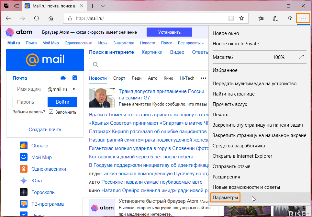Screen dimensions: 312x217
Task: Click the magnifier icon in the search box
Action: [95, 64]
